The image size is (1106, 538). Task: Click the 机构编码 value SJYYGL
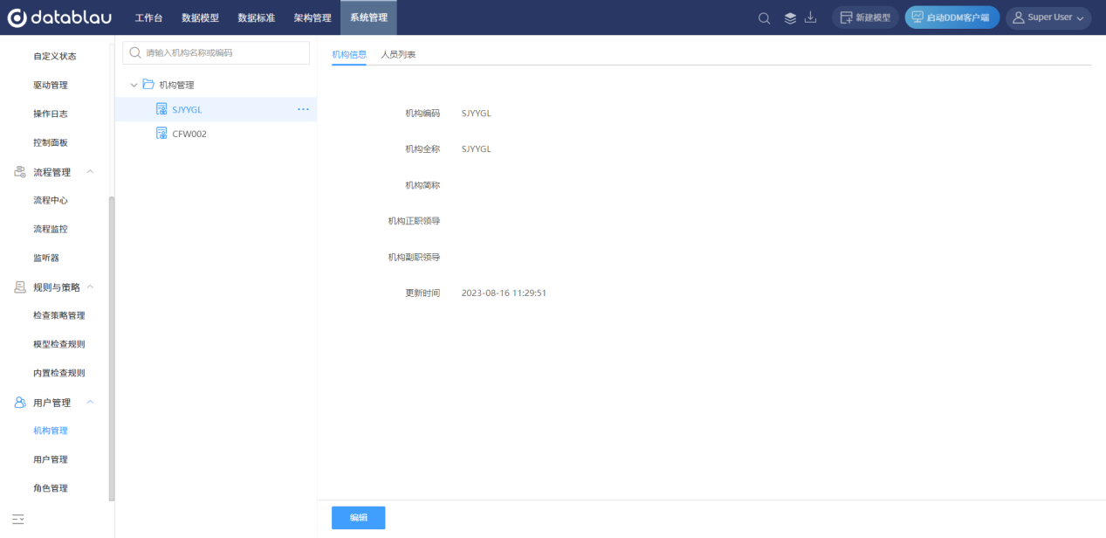pyautogui.click(x=477, y=113)
